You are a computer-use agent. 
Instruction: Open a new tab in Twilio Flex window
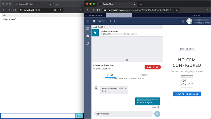[x=141, y=4]
